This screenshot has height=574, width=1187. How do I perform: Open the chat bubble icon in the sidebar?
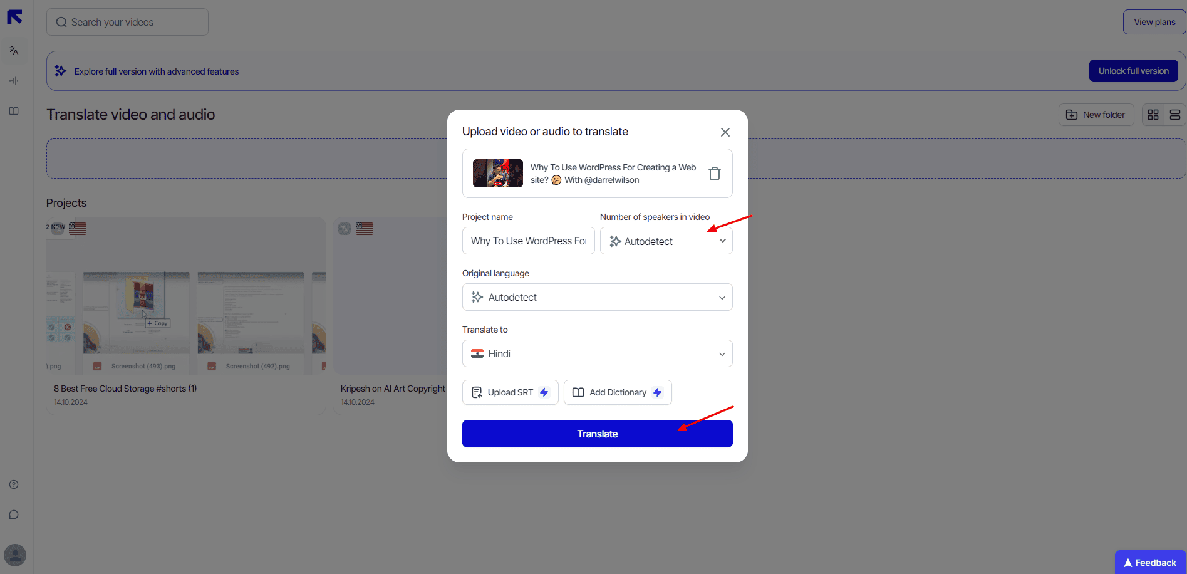[14, 514]
